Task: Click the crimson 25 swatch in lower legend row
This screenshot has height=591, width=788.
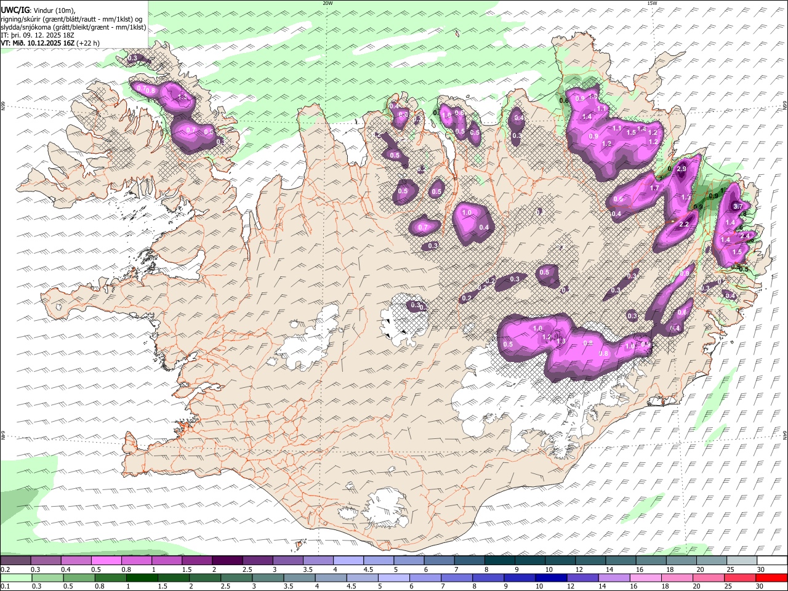Action: pyautogui.click(x=740, y=577)
